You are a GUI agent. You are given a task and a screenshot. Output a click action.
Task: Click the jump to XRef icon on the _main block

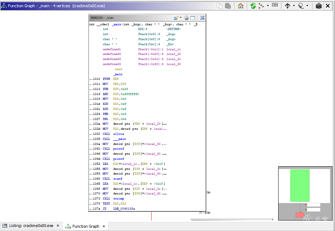[x=186, y=18]
